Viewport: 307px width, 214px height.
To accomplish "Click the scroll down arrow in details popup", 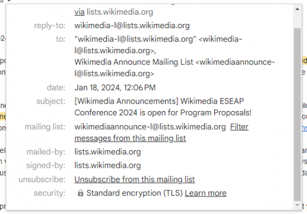I will click(297, 205).
